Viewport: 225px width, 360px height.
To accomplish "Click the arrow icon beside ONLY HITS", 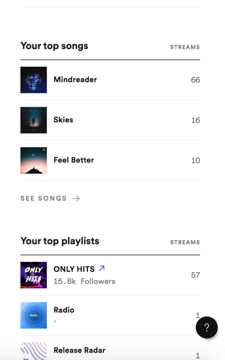I will coord(102,269).
